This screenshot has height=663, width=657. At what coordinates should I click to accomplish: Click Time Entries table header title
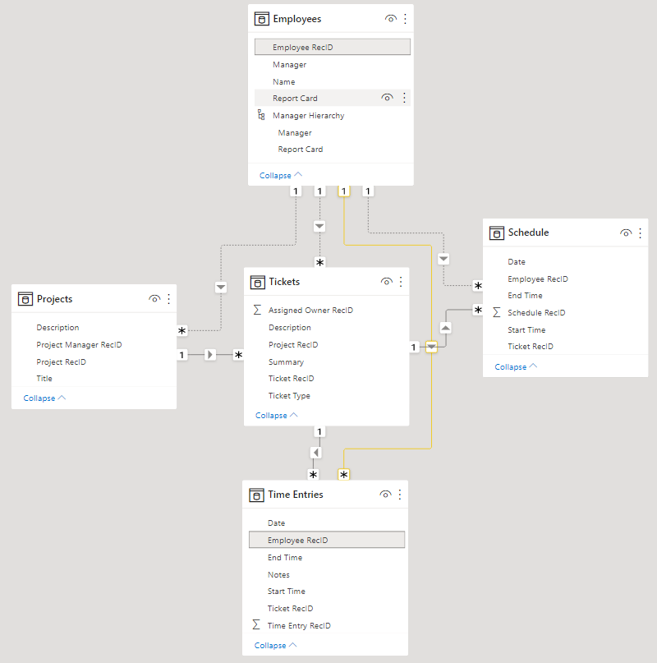(x=295, y=495)
